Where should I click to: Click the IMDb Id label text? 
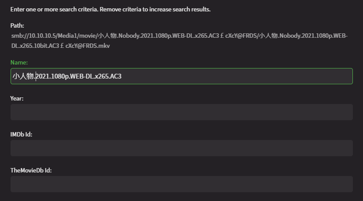tap(21, 134)
